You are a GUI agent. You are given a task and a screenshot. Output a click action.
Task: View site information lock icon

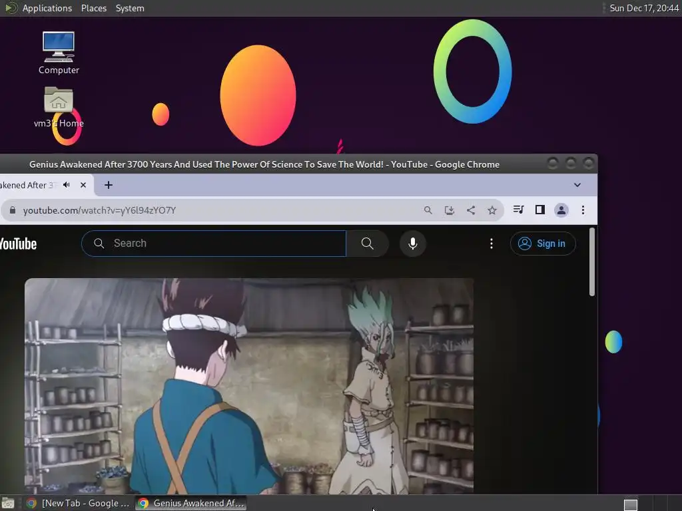[x=13, y=210]
